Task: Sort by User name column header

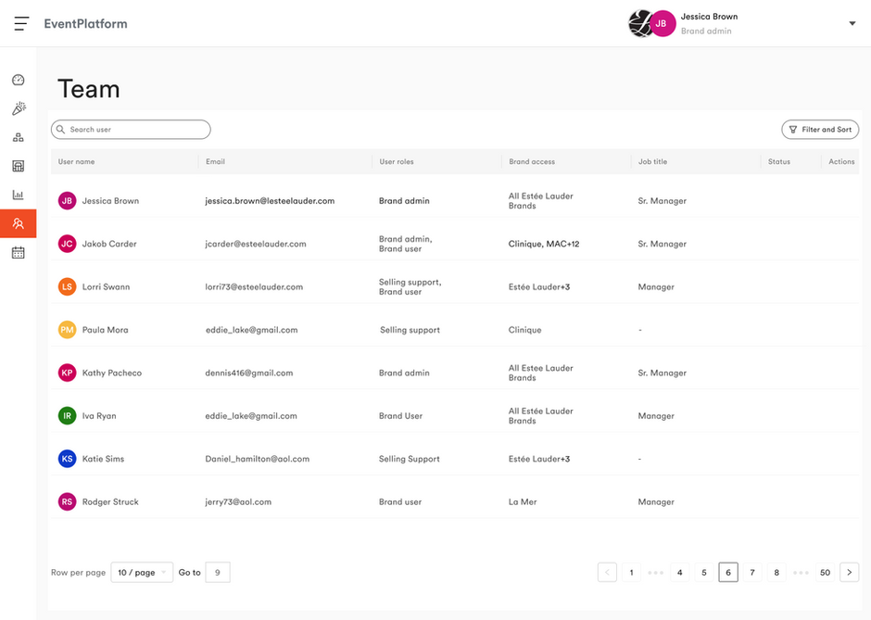Action: tap(77, 162)
